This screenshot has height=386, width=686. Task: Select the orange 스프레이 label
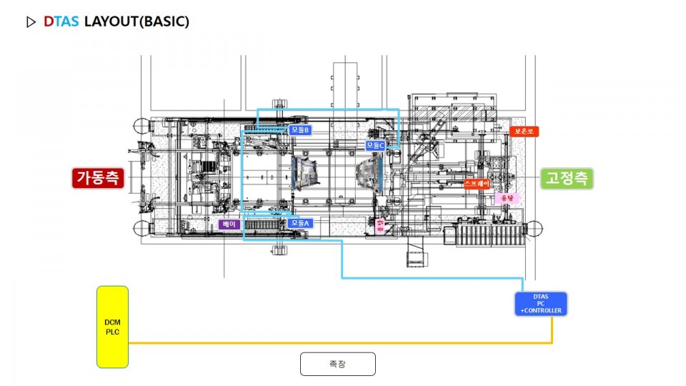[477, 184]
